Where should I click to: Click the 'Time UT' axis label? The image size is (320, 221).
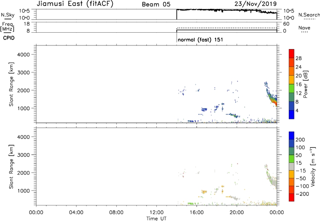pos(156,218)
